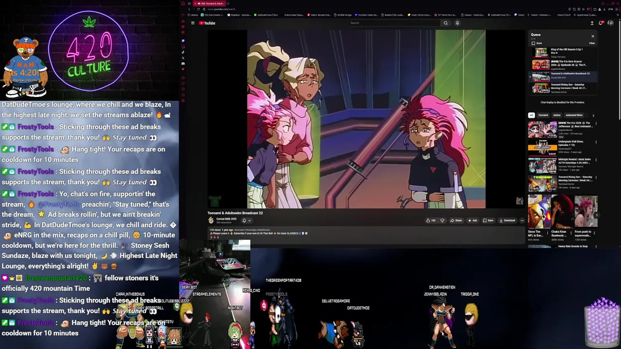Open the Watch Movies Online bookmark
The image size is (621, 349).
click(319, 15)
